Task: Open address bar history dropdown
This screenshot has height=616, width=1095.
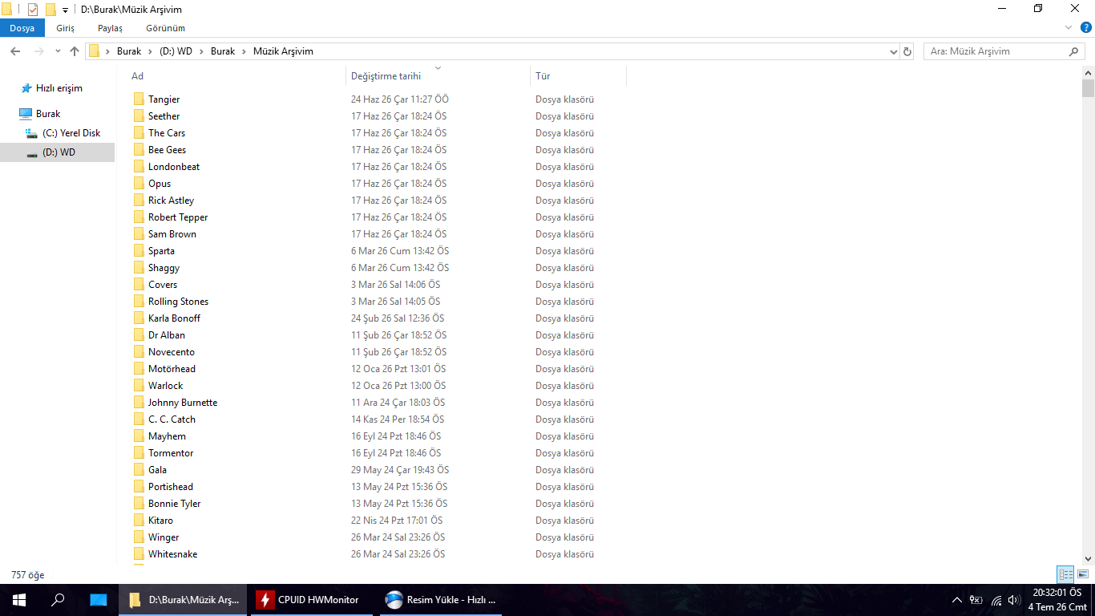Action: [894, 51]
